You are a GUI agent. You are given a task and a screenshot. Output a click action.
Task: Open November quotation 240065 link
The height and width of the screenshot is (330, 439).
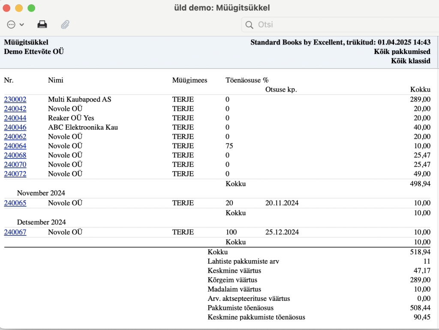coord(15,203)
